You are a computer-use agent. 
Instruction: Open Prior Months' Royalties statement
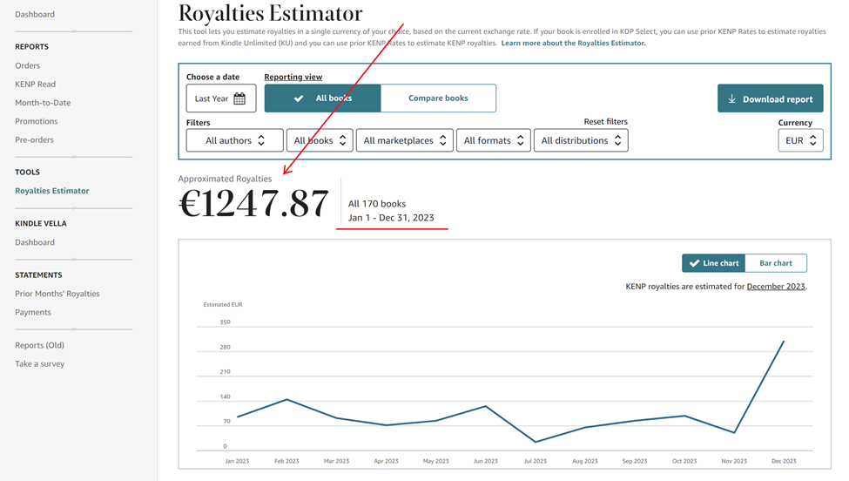click(x=57, y=294)
